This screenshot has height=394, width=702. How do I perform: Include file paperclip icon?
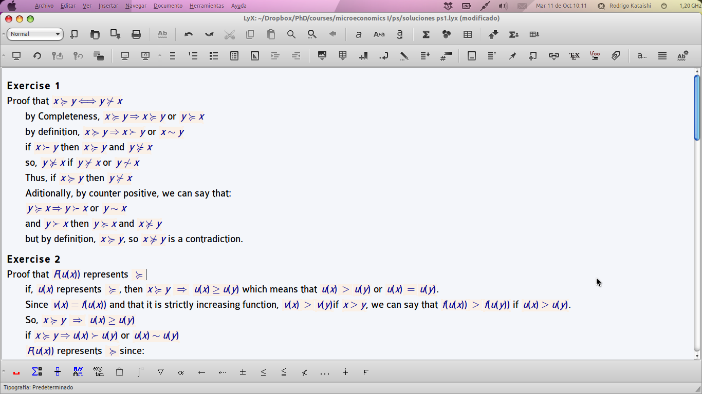pyautogui.click(x=616, y=56)
